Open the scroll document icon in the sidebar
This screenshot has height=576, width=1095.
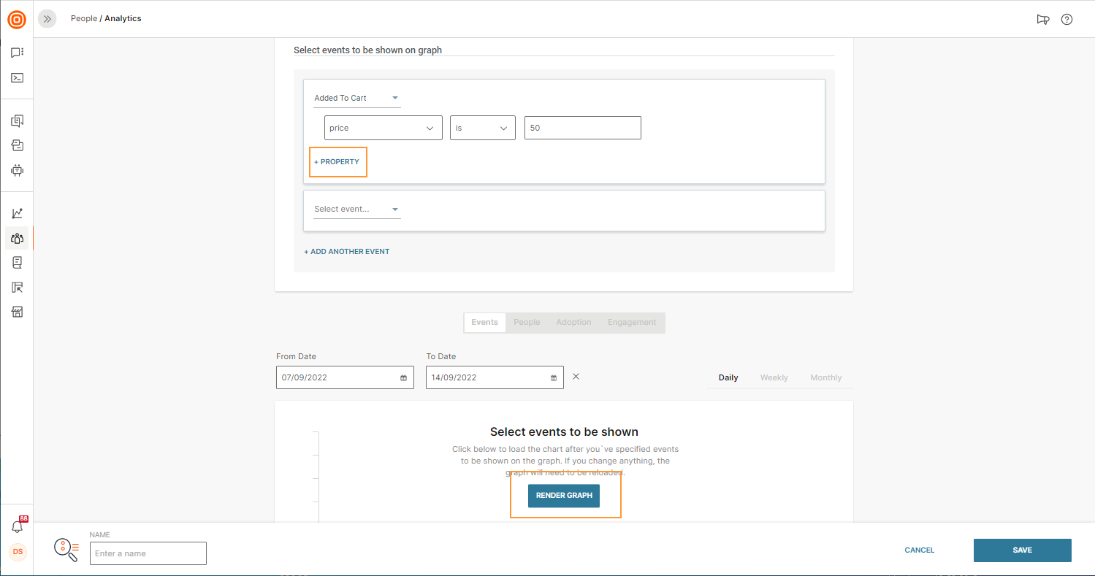(x=17, y=262)
